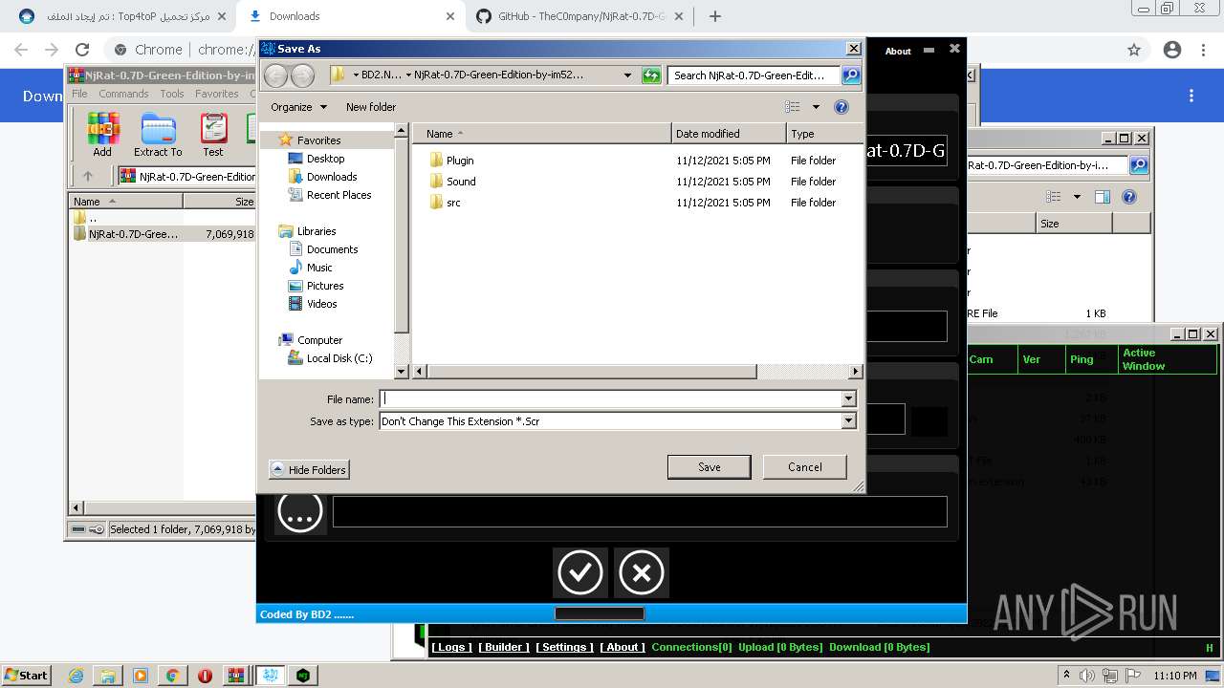Open WinRAR Tools menu
Image resolution: width=1224 pixels, height=688 pixels.
coord(172,94)
